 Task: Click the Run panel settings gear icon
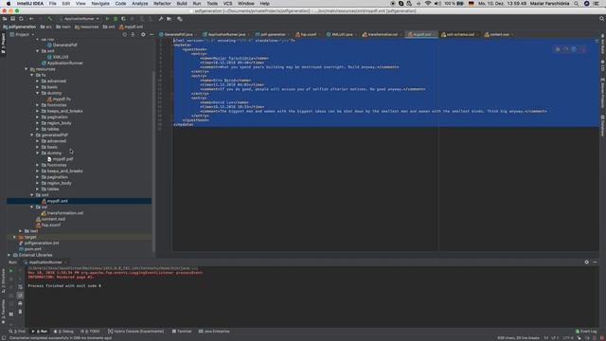click(587, 262)
